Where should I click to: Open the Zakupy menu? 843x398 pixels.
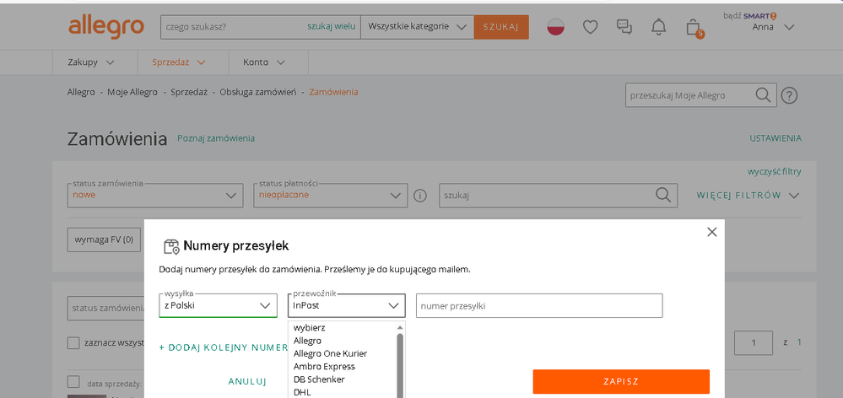91,62
